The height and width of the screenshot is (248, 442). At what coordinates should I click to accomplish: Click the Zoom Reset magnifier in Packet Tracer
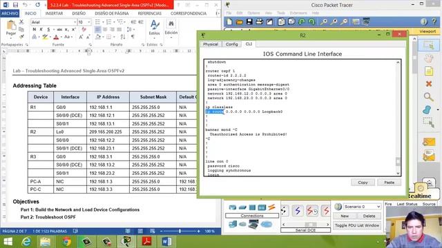334,21
